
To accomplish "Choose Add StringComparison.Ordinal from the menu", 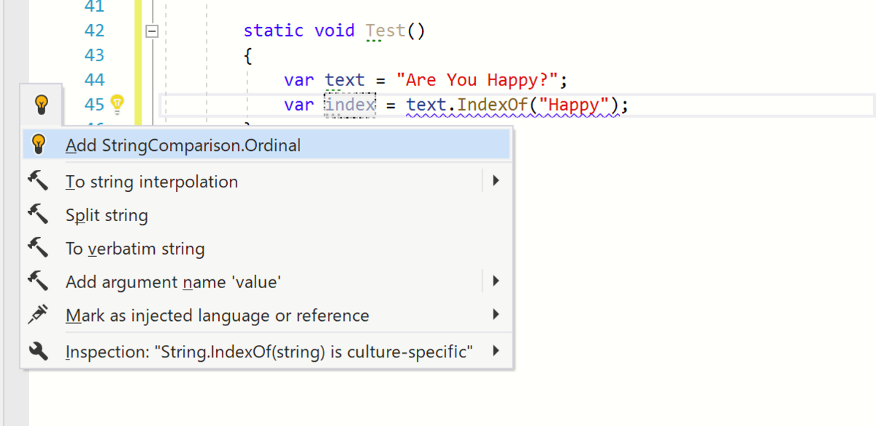I will [x=182, y=144].
